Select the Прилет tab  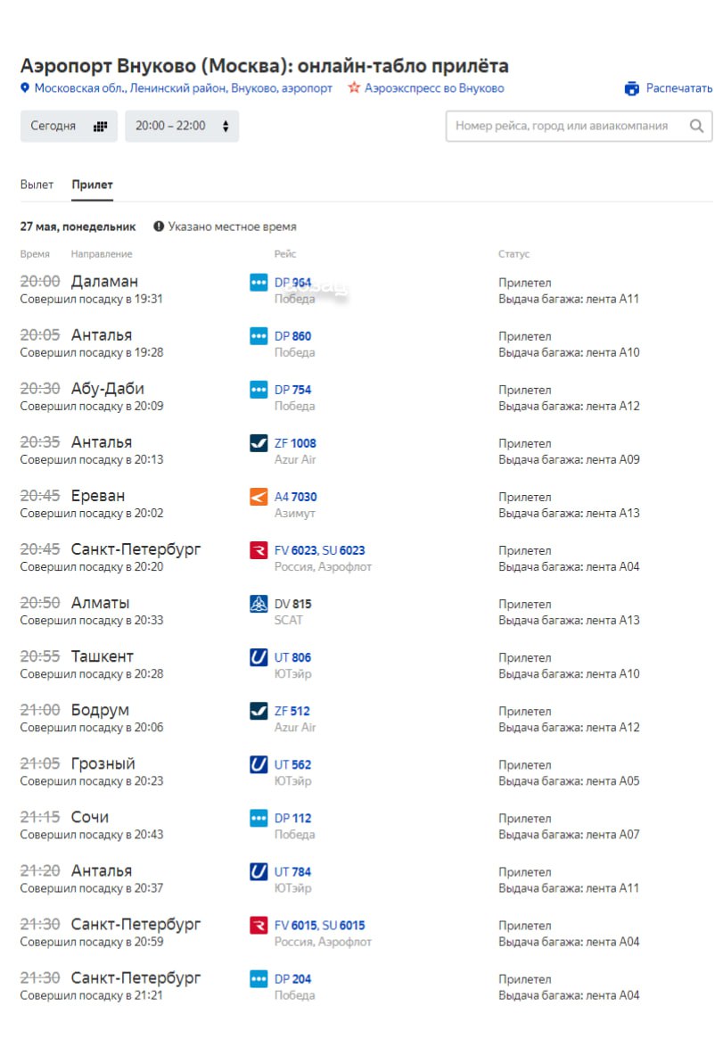93,185
